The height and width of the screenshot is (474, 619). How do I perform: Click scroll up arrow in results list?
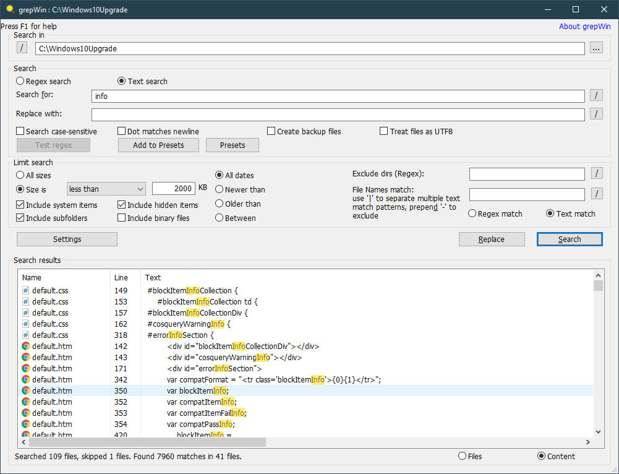[x=598, y=275]
